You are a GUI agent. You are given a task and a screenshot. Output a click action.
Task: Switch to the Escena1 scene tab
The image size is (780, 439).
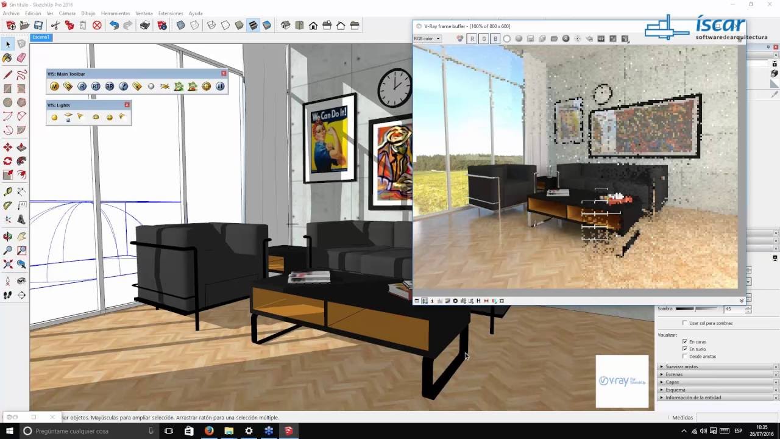[41, 37]
